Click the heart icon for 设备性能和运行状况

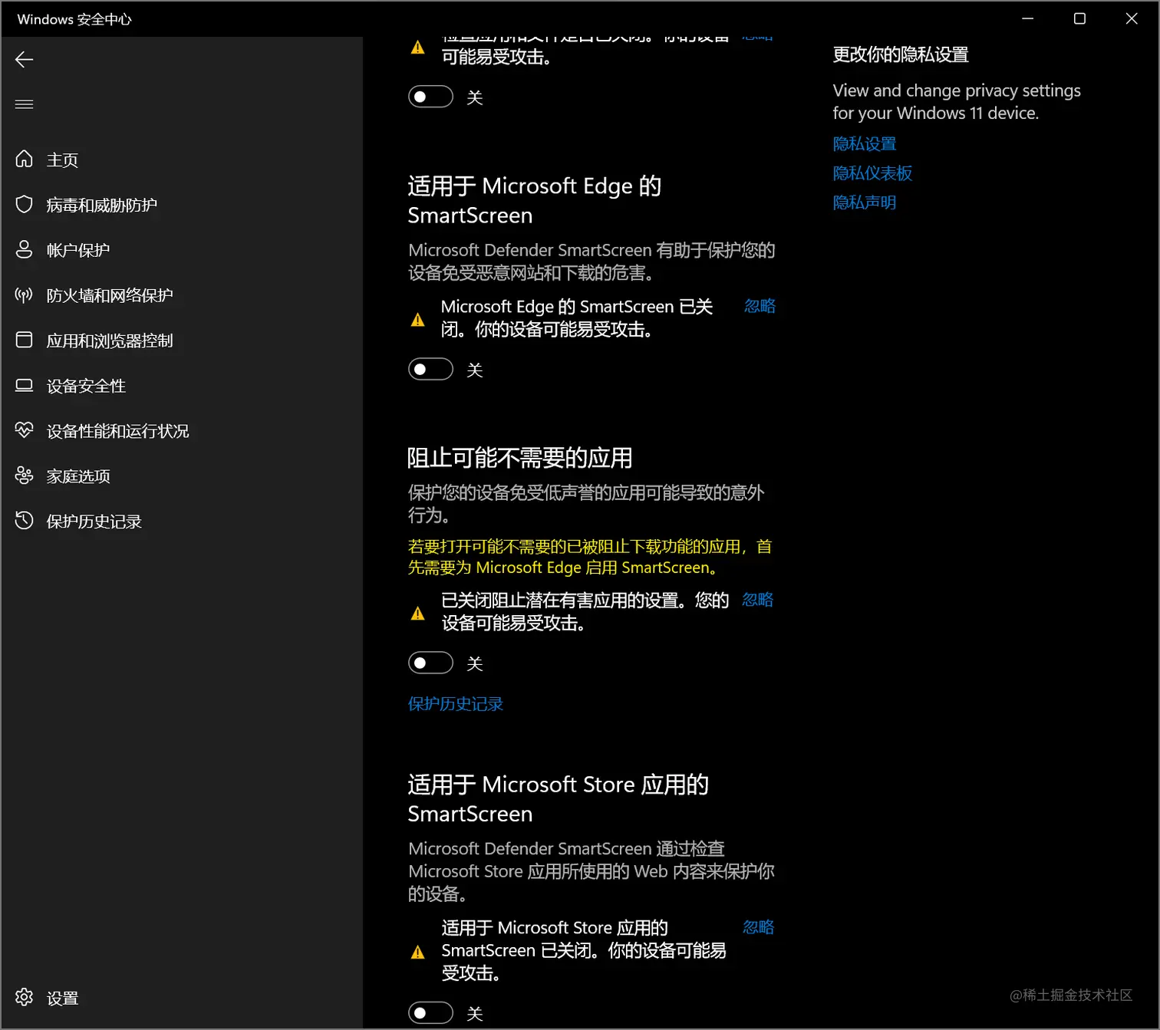[x=24, y=430]
